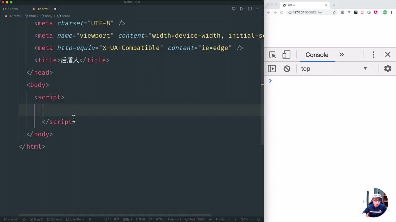This screenshot has width=396, height=222.
Task: Select the Chrome tab titled 后盾人
Action: point(305,5)
